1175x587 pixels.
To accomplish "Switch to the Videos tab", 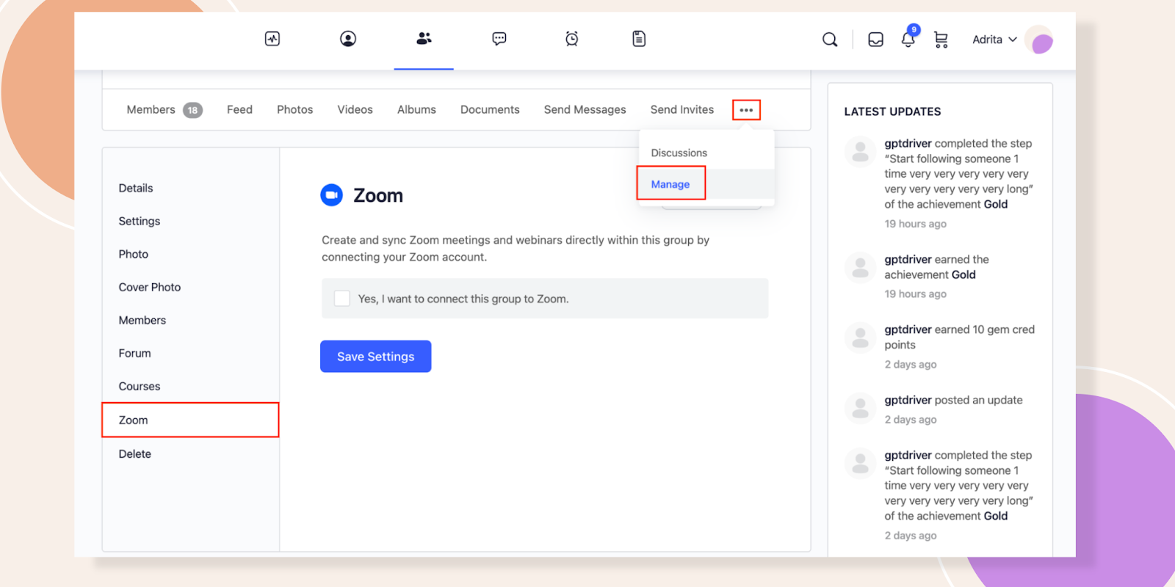I will click(355, 109).
